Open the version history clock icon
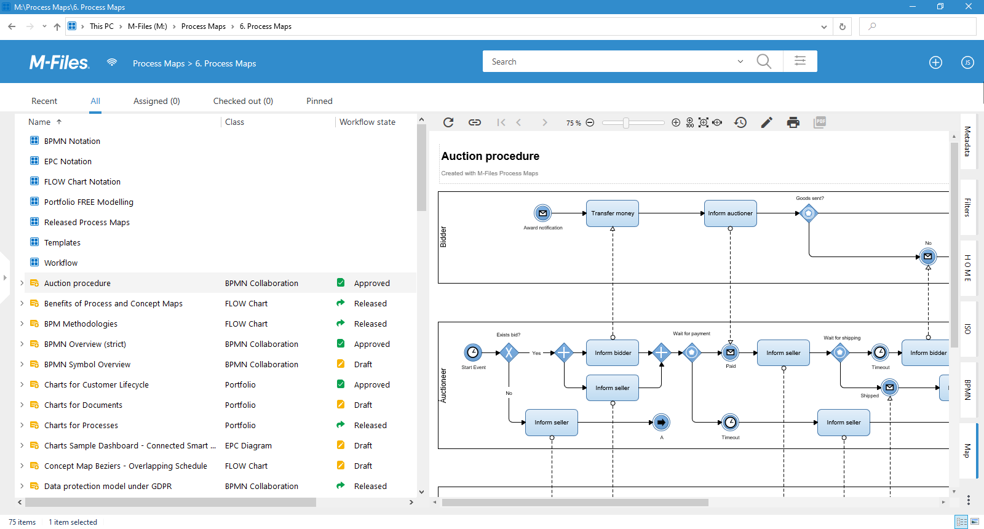This screenshot has height=529, width=984. (740, 122)
